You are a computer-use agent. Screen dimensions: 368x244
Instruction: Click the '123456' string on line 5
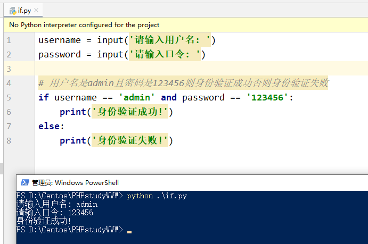(267, 97)
